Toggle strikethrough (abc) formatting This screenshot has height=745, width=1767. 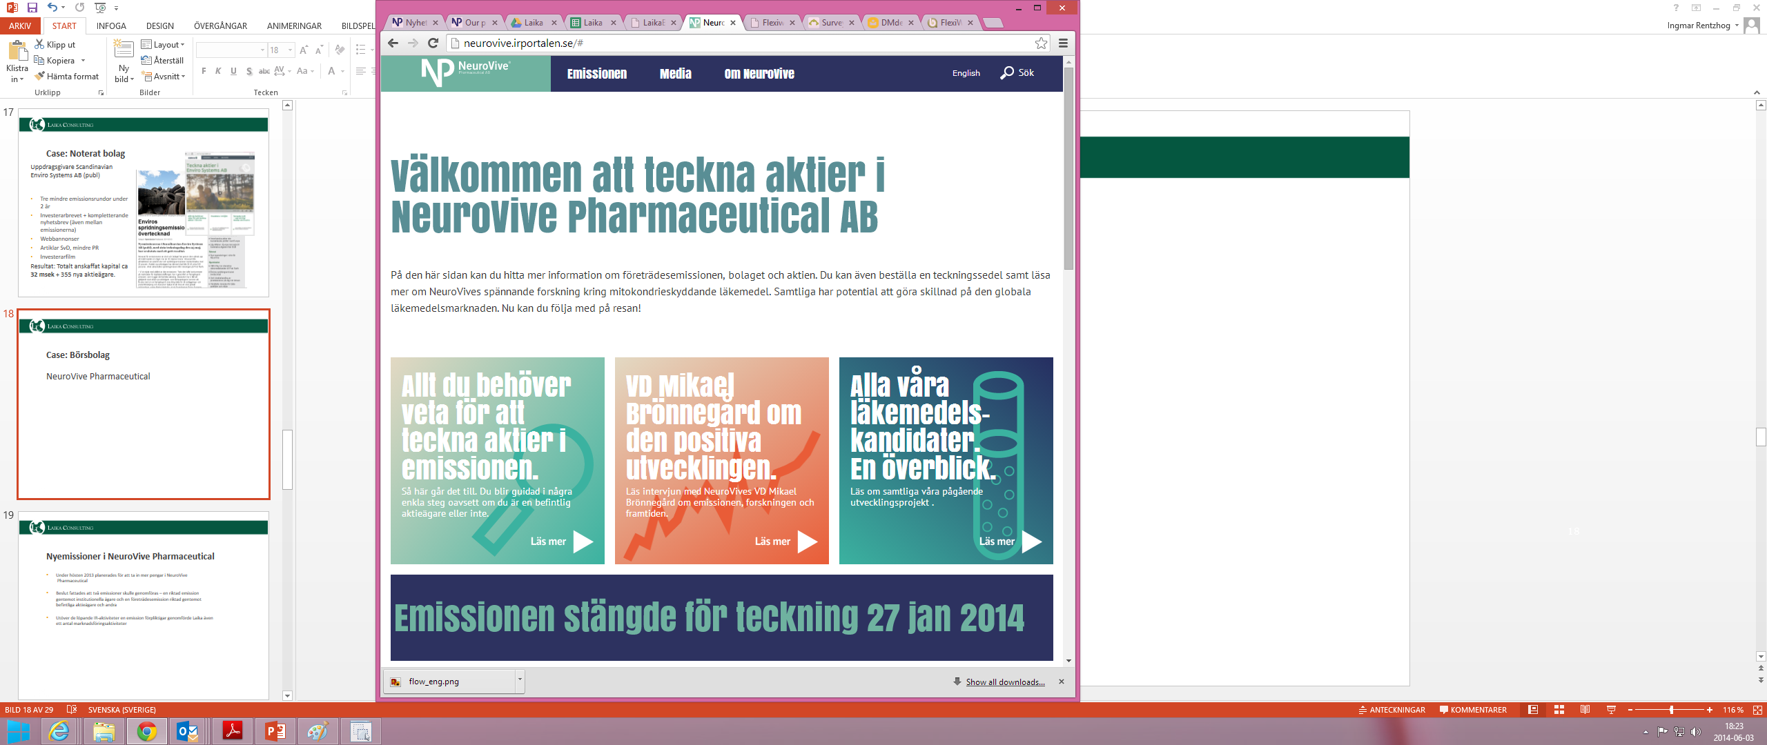pos(264,71)
